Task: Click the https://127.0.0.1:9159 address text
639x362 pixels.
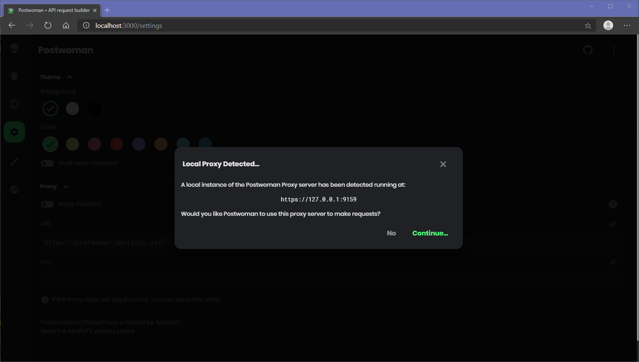Action: (319, 199)
